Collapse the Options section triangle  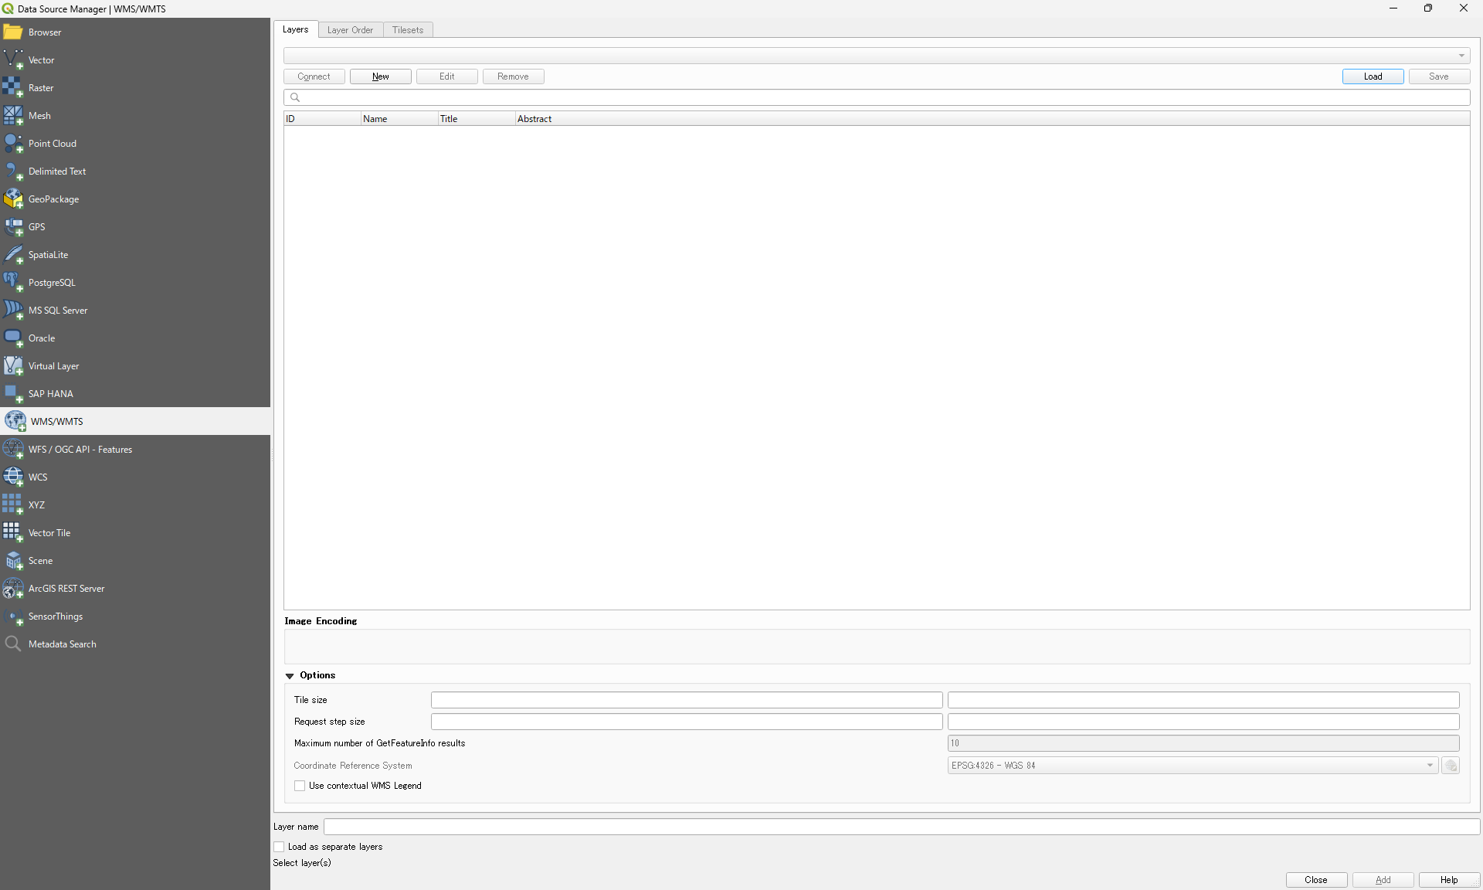pyautogui.click(x=290, y=676)
